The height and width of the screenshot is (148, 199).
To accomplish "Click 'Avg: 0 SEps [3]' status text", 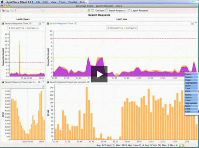I will click(x=153, y=145).
